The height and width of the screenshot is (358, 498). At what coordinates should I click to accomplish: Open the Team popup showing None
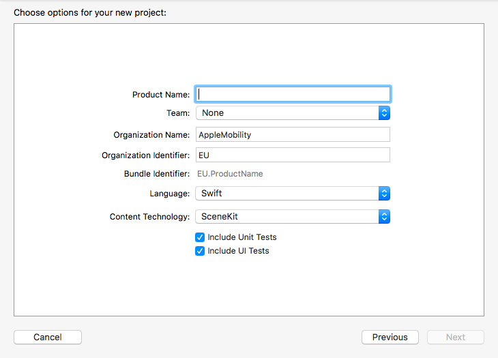293,113
